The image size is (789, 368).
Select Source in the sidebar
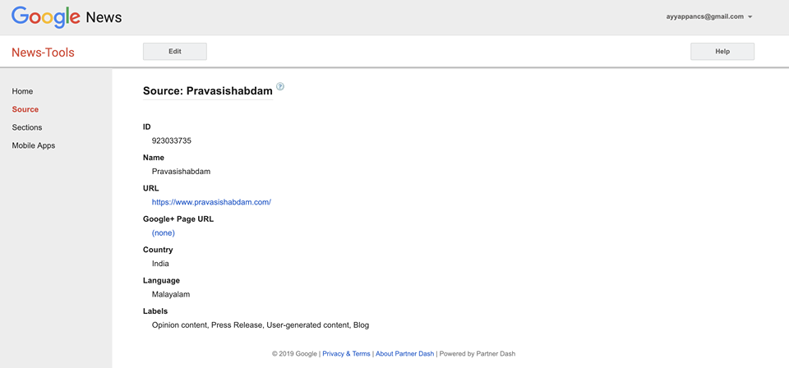click(x=25, y=109)
